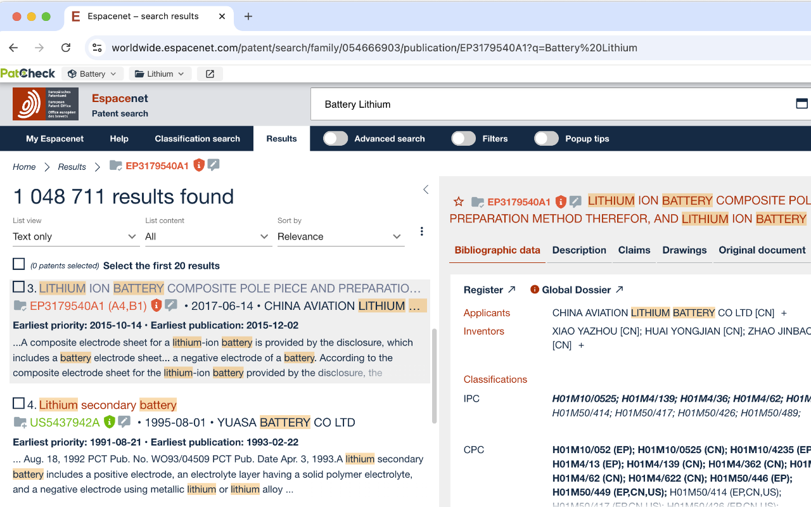Click Home breadcrumb link

point(24,167)
